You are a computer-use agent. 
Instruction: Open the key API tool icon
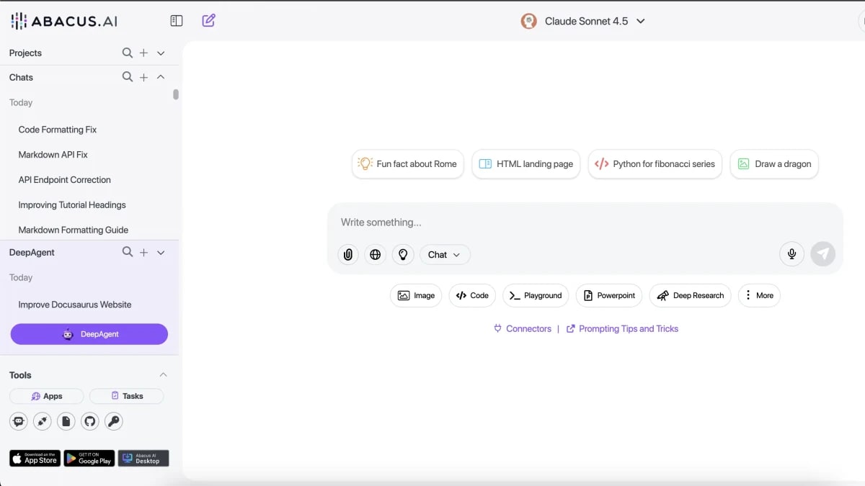114,421
